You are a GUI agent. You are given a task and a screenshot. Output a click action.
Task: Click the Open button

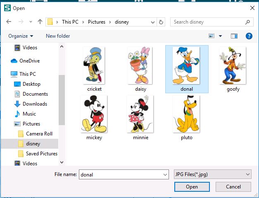pyautogui.click(x=192, y=187)
